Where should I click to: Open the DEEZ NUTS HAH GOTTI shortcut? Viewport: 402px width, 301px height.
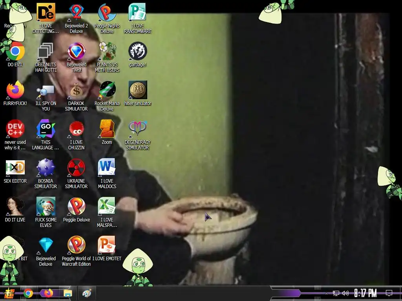(x=46, y=51)
